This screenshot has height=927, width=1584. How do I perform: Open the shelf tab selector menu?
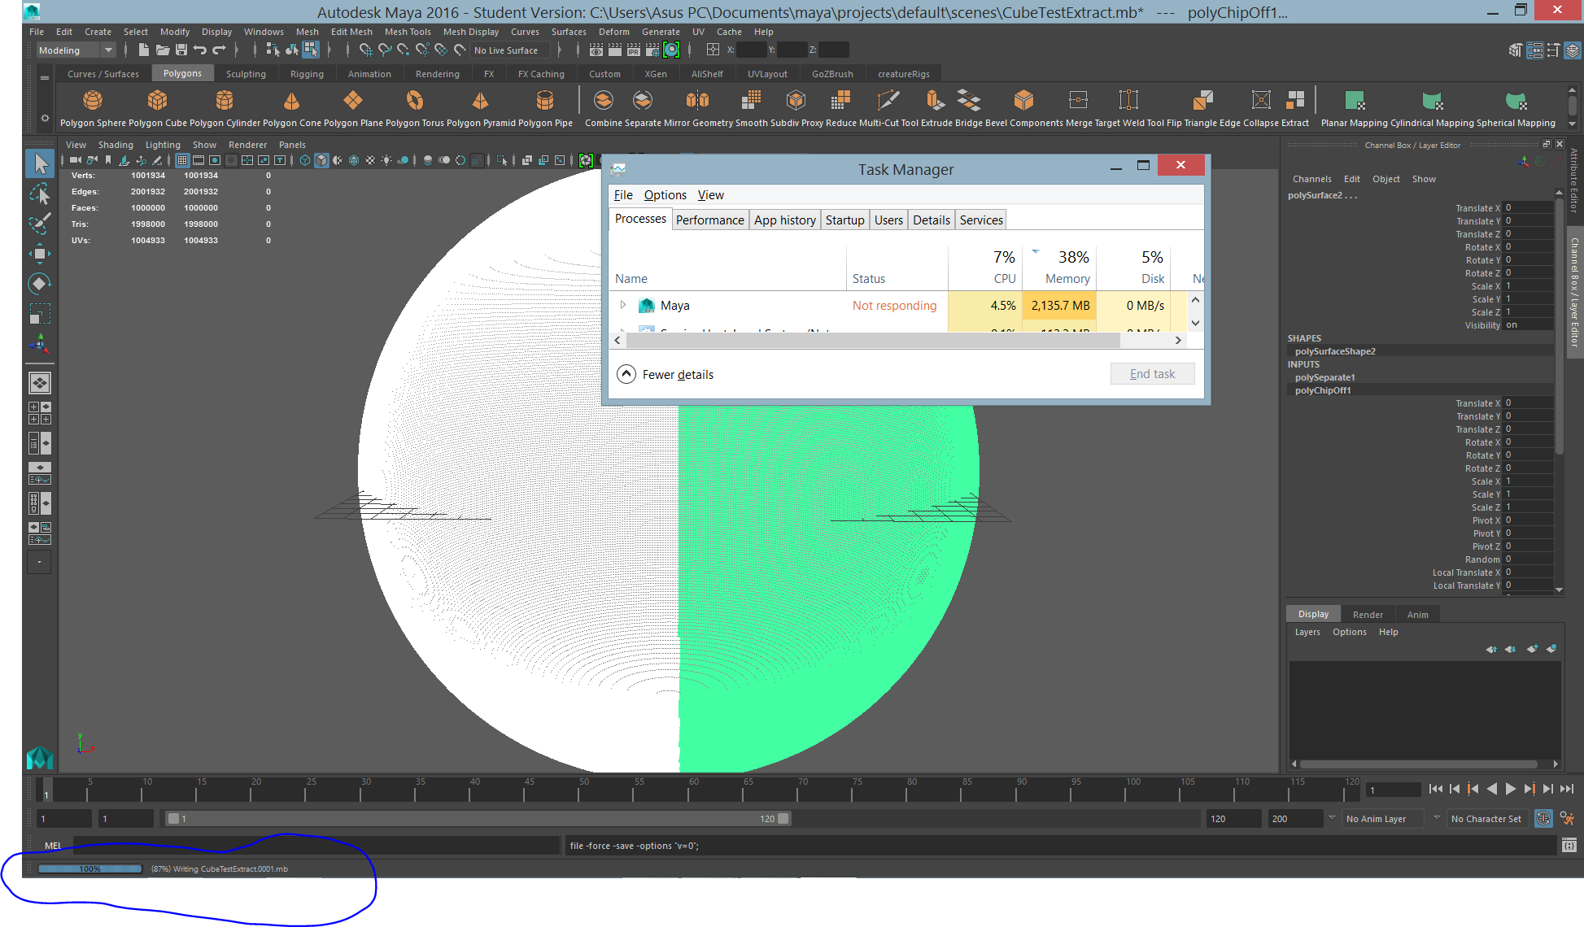pyautogui.click(x=45, y=77)
